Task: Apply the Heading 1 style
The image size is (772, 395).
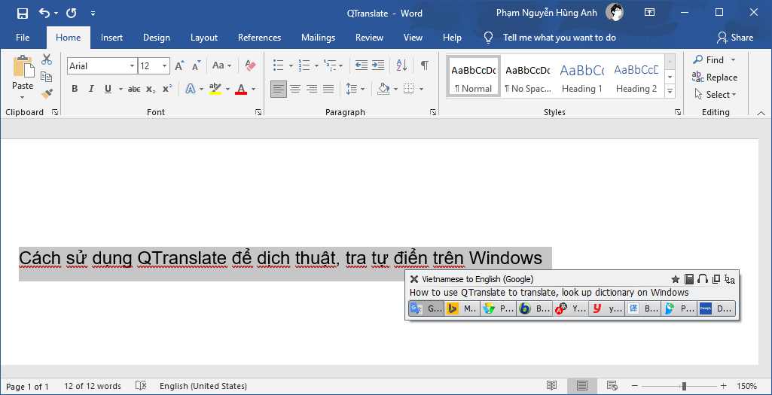Action: tap(582, 76)
